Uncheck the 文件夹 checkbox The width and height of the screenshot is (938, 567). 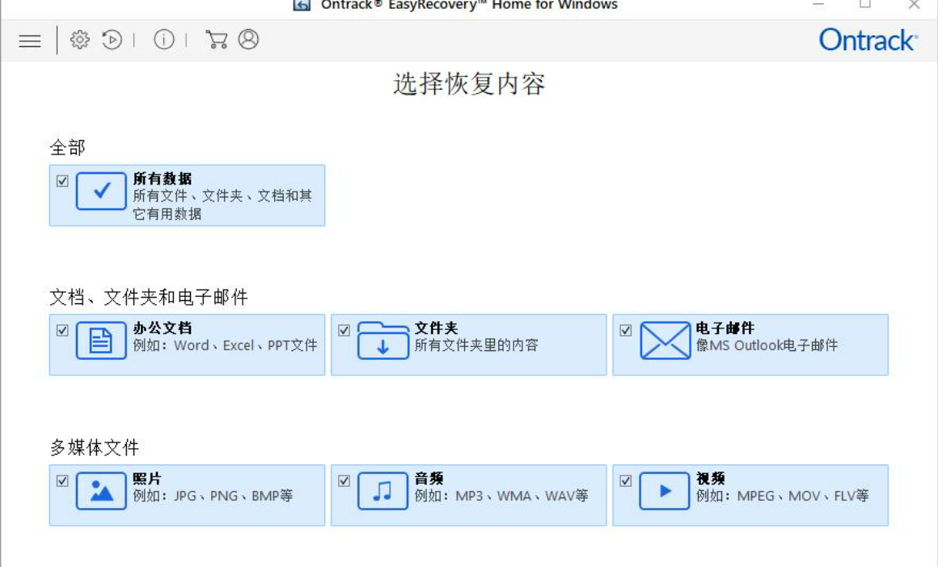pos(344,331)
